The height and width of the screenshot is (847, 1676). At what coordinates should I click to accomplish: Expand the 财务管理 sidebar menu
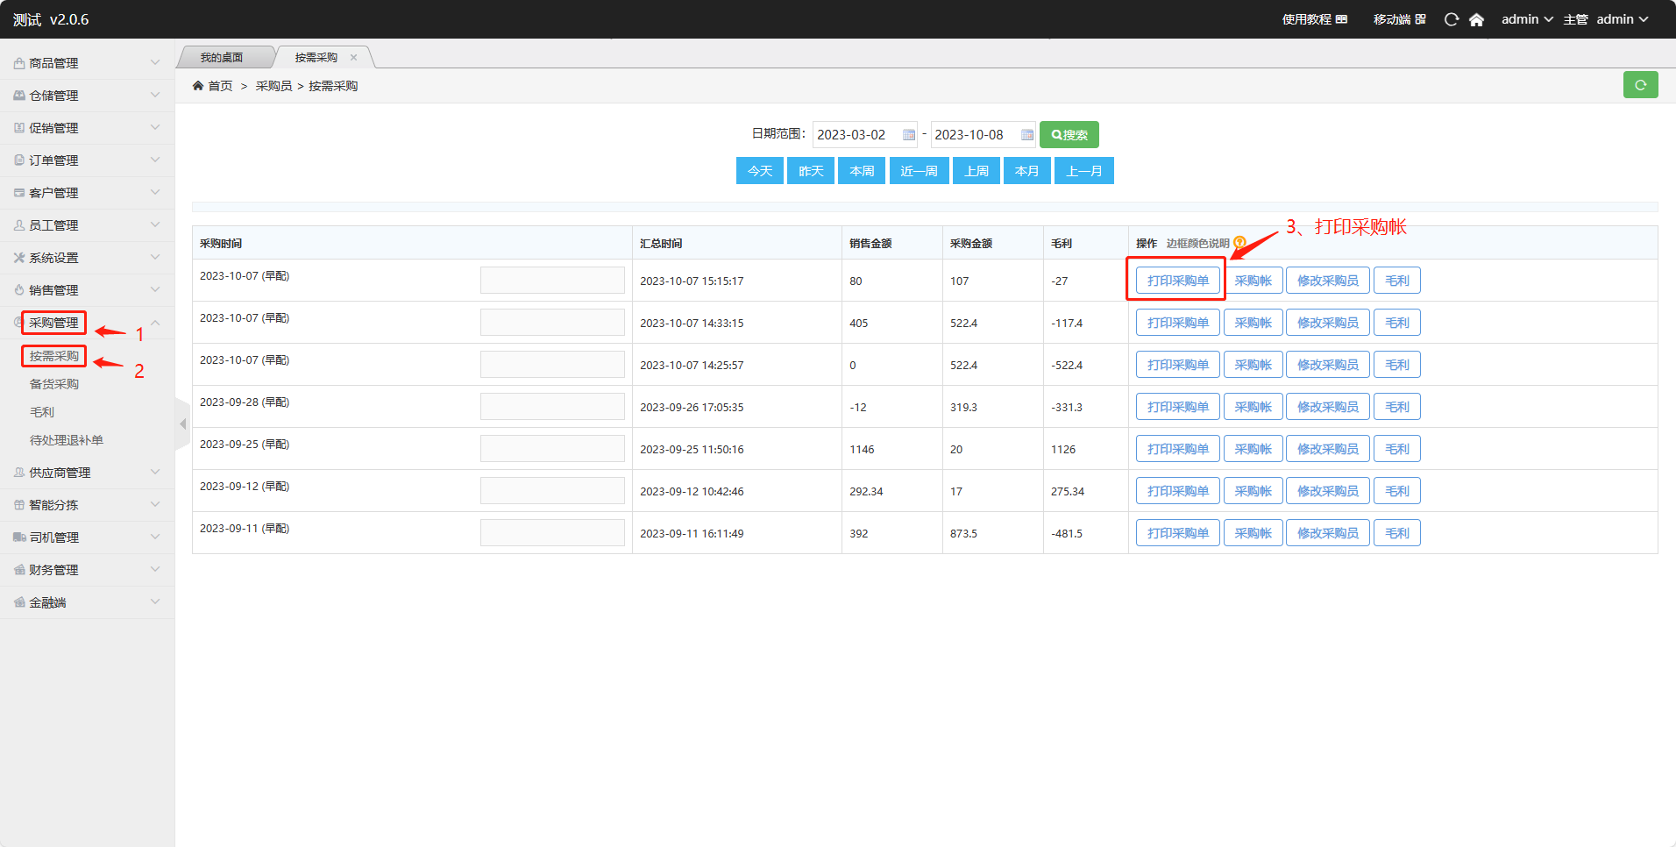87,570
